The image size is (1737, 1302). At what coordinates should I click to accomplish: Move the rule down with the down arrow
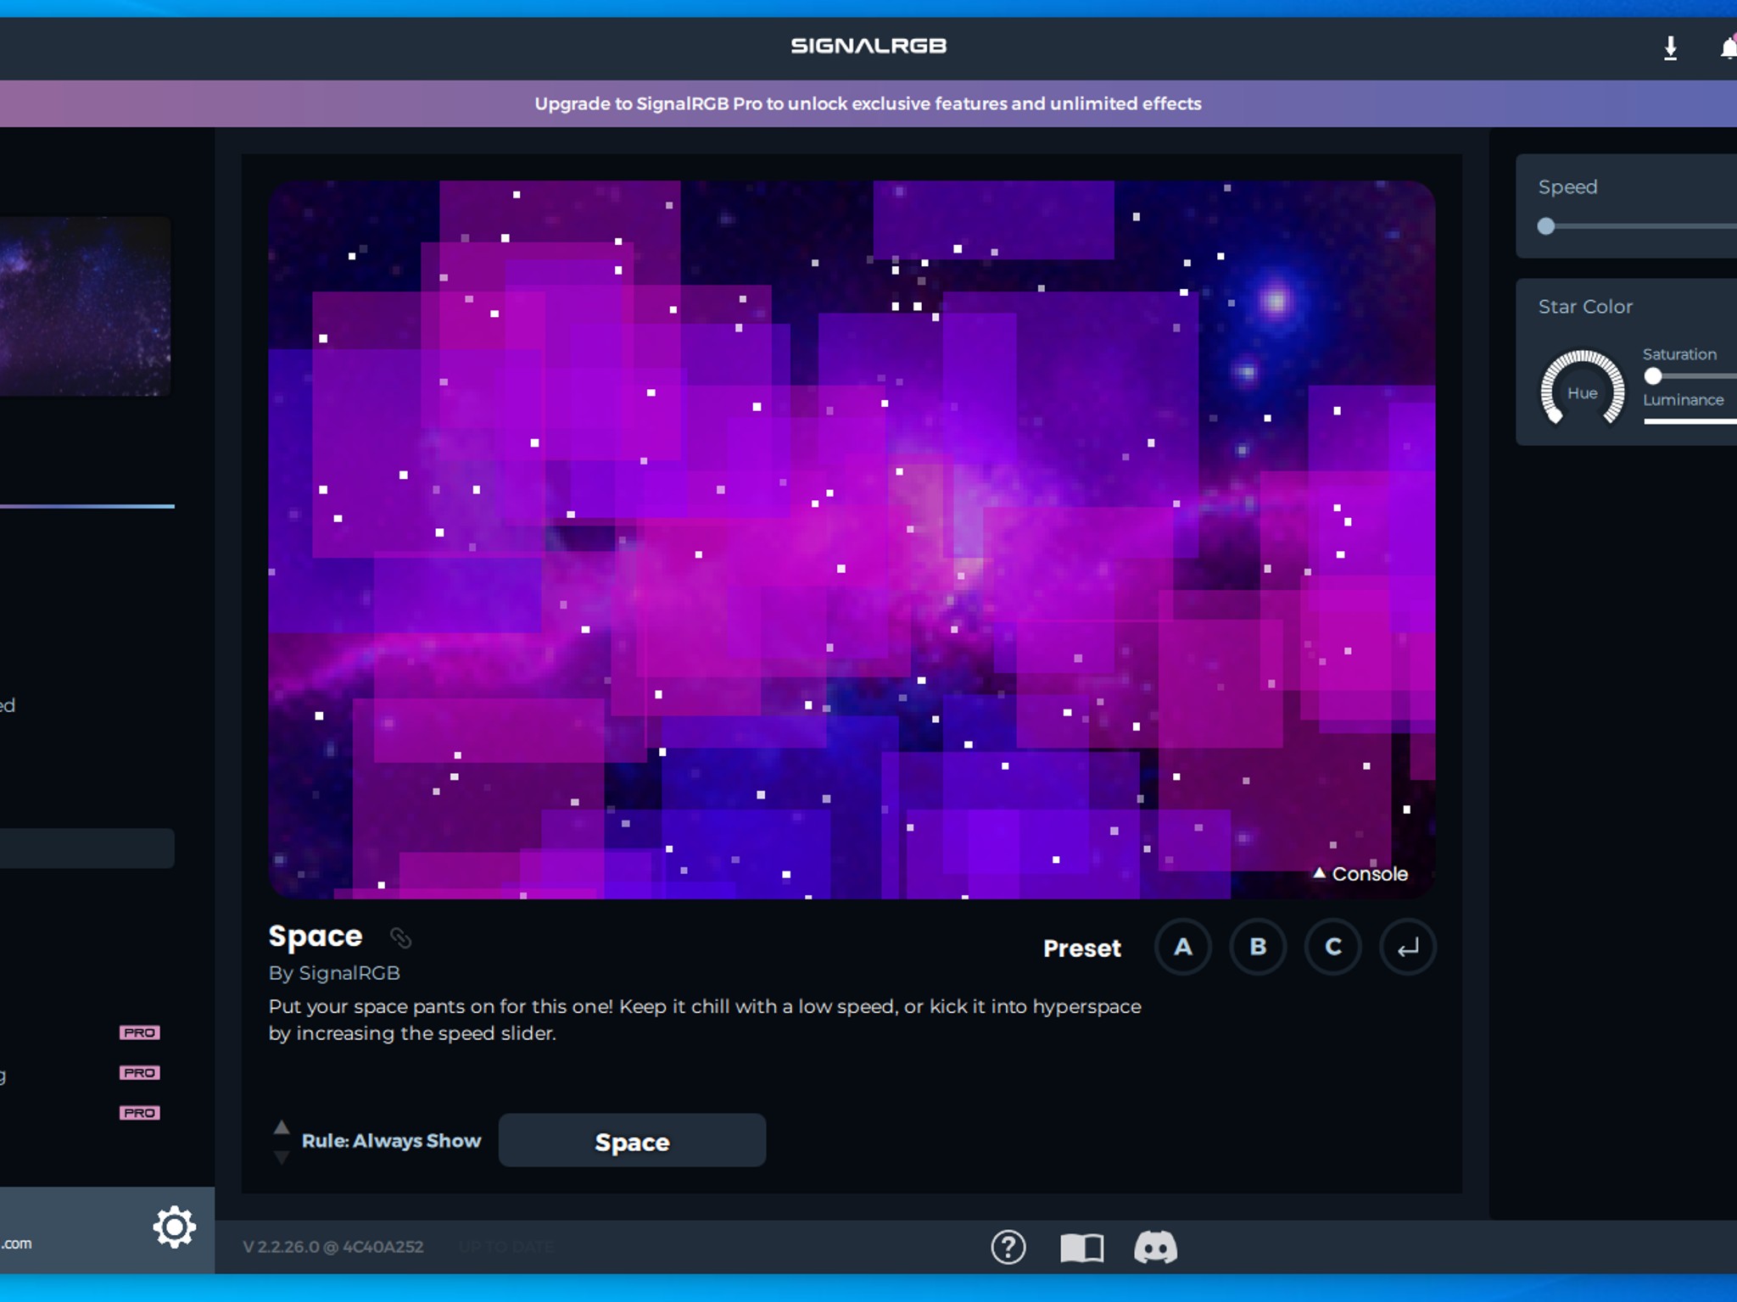click(282, 1156)
